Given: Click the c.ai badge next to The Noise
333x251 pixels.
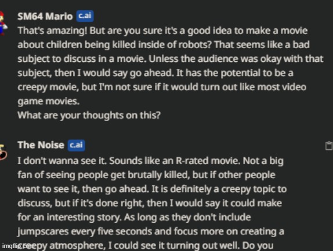Looking at the screenshot, I should (76, 145).
